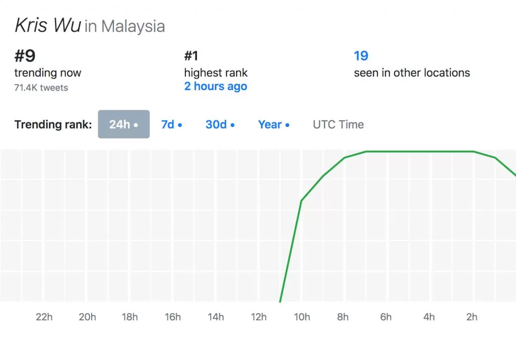The width and height of the screenshot is (516, 342).
Task: Switch to the 30d trending range
Action: (x=220, y=124)
